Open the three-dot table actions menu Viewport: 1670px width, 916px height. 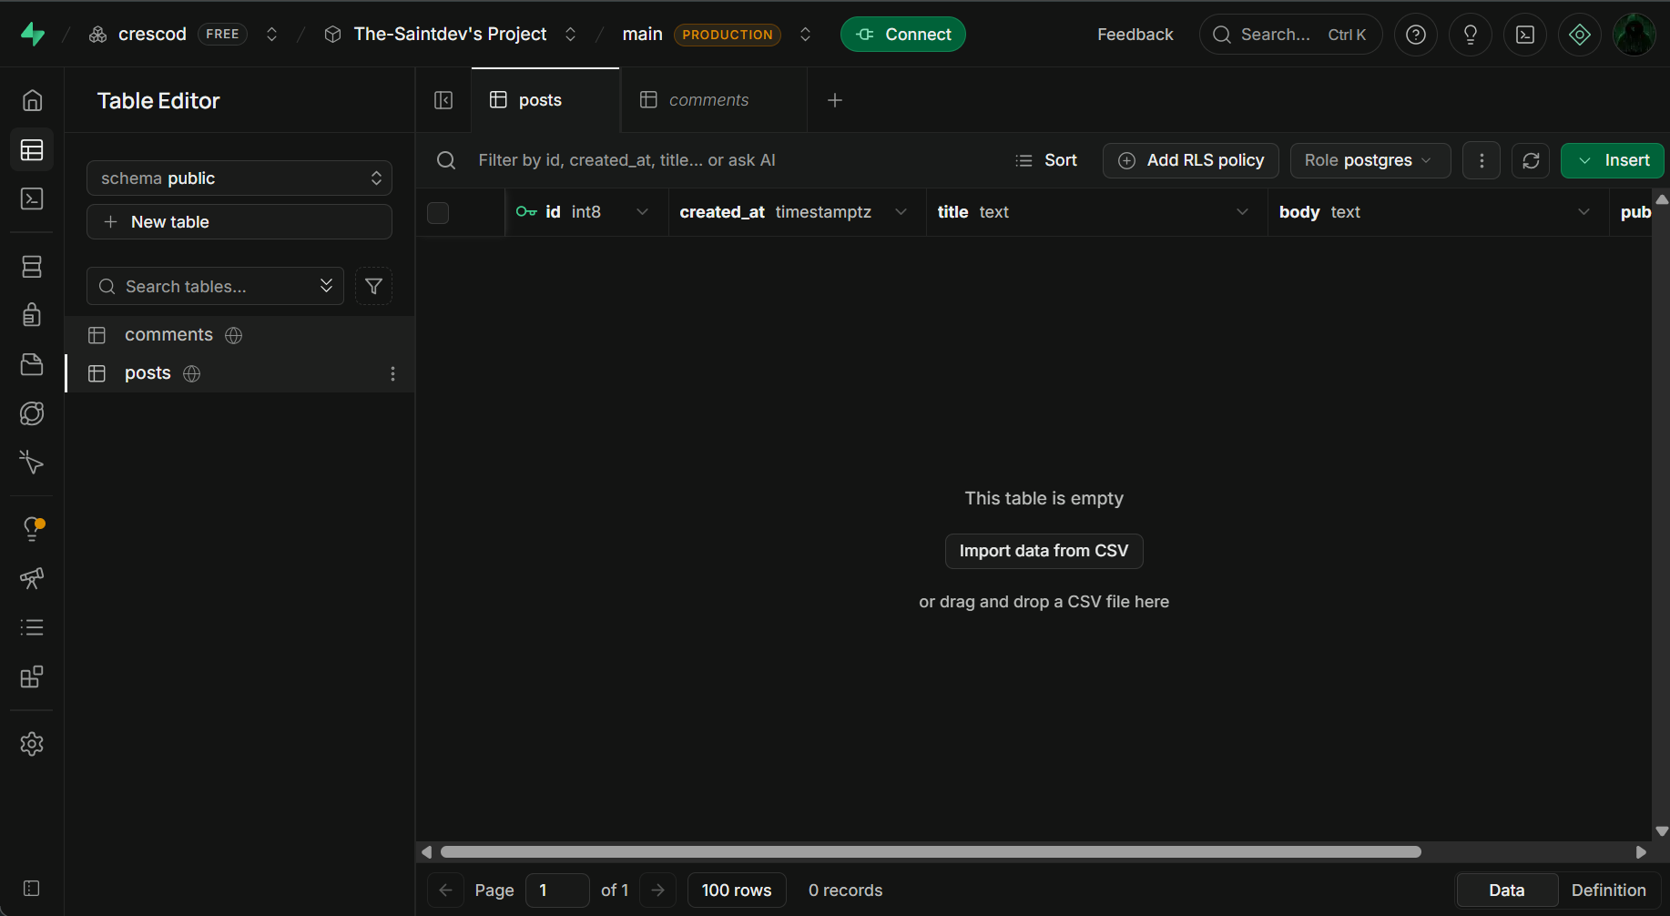(x=1482, y=160)
